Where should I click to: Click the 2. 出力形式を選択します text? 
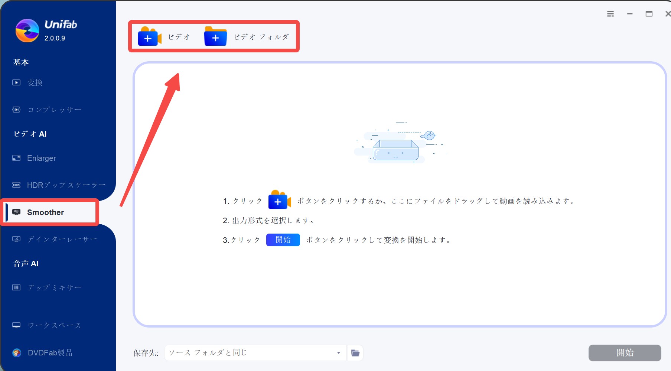click(x=269, y=221)
